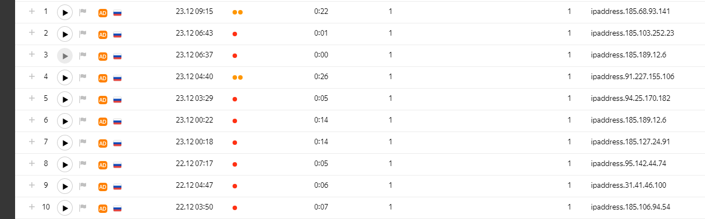Play session recording for row 7
705x219 pixels.
click(65, 143)
